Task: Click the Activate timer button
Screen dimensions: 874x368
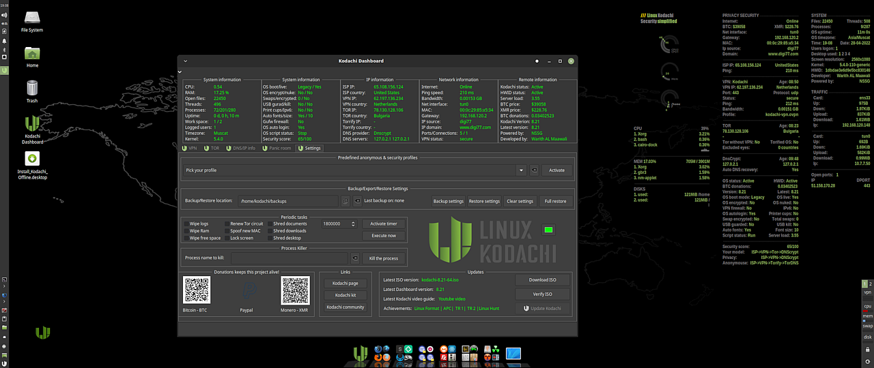Action: tap(384, 224)
